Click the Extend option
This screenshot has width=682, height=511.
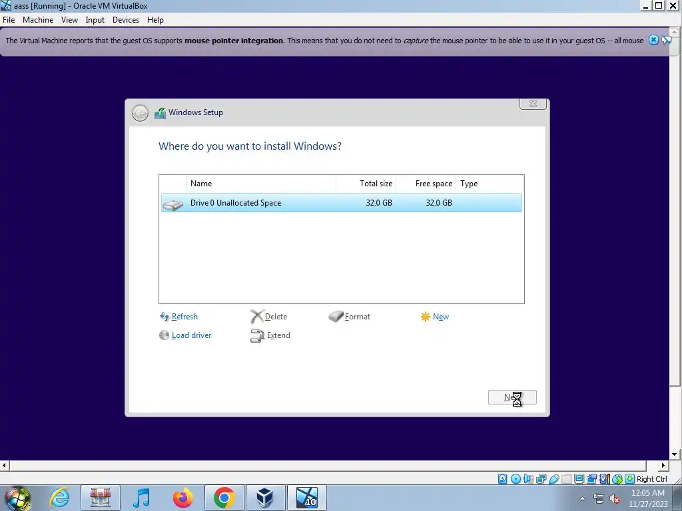point(278,335)
